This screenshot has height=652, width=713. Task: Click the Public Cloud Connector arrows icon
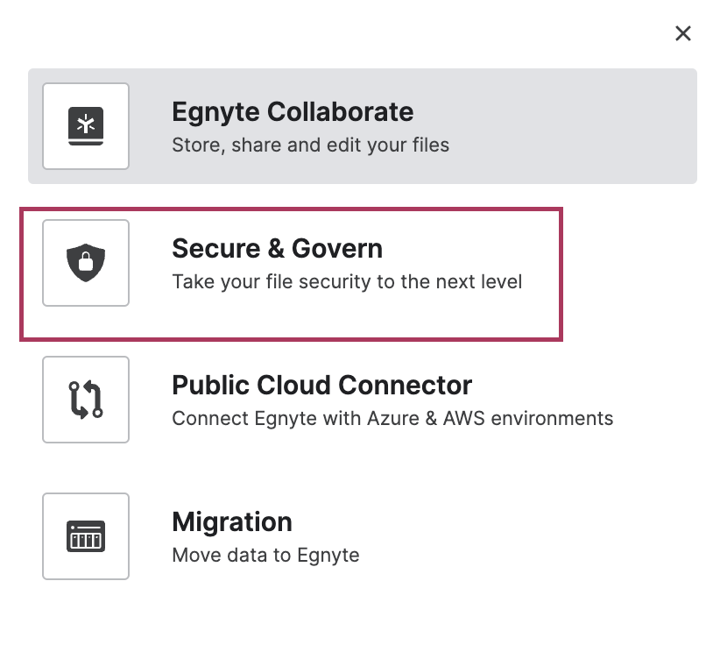86,399
